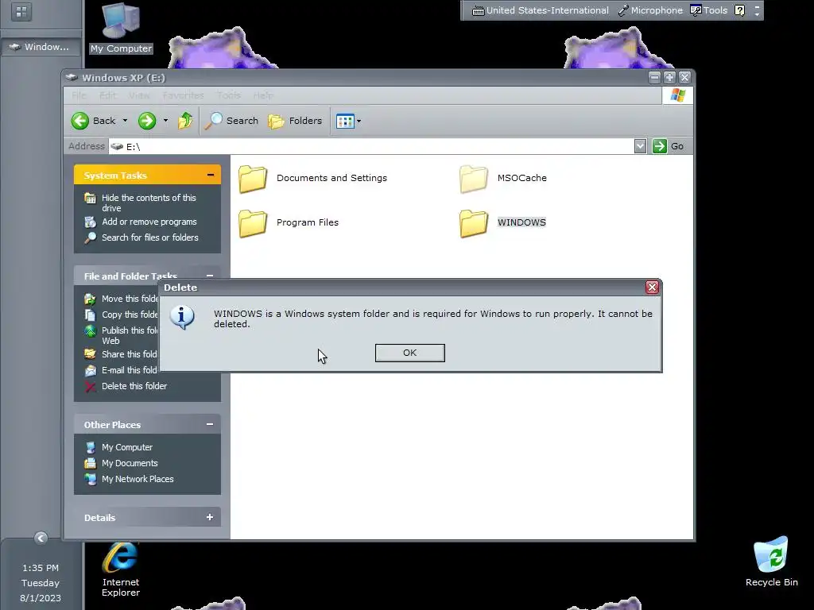The width and height of the screenshot is (814, 610).
Task: Click the start grid icon top-left
Action: [21, 11]
